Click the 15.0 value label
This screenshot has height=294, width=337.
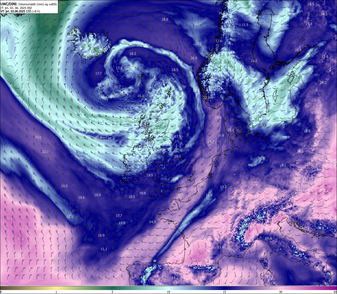tap(98, 137)
